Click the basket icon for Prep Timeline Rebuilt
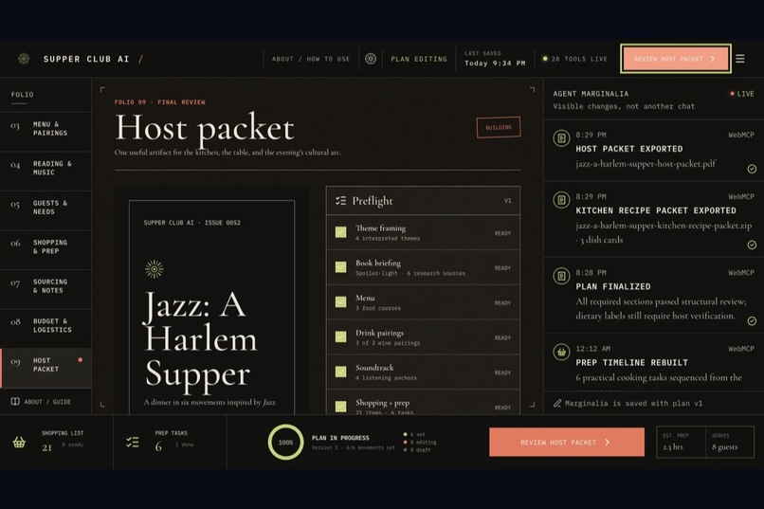 [x=561, y=352]
